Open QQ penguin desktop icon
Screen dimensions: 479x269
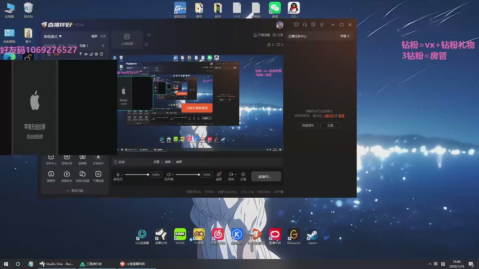click(293, 10)
